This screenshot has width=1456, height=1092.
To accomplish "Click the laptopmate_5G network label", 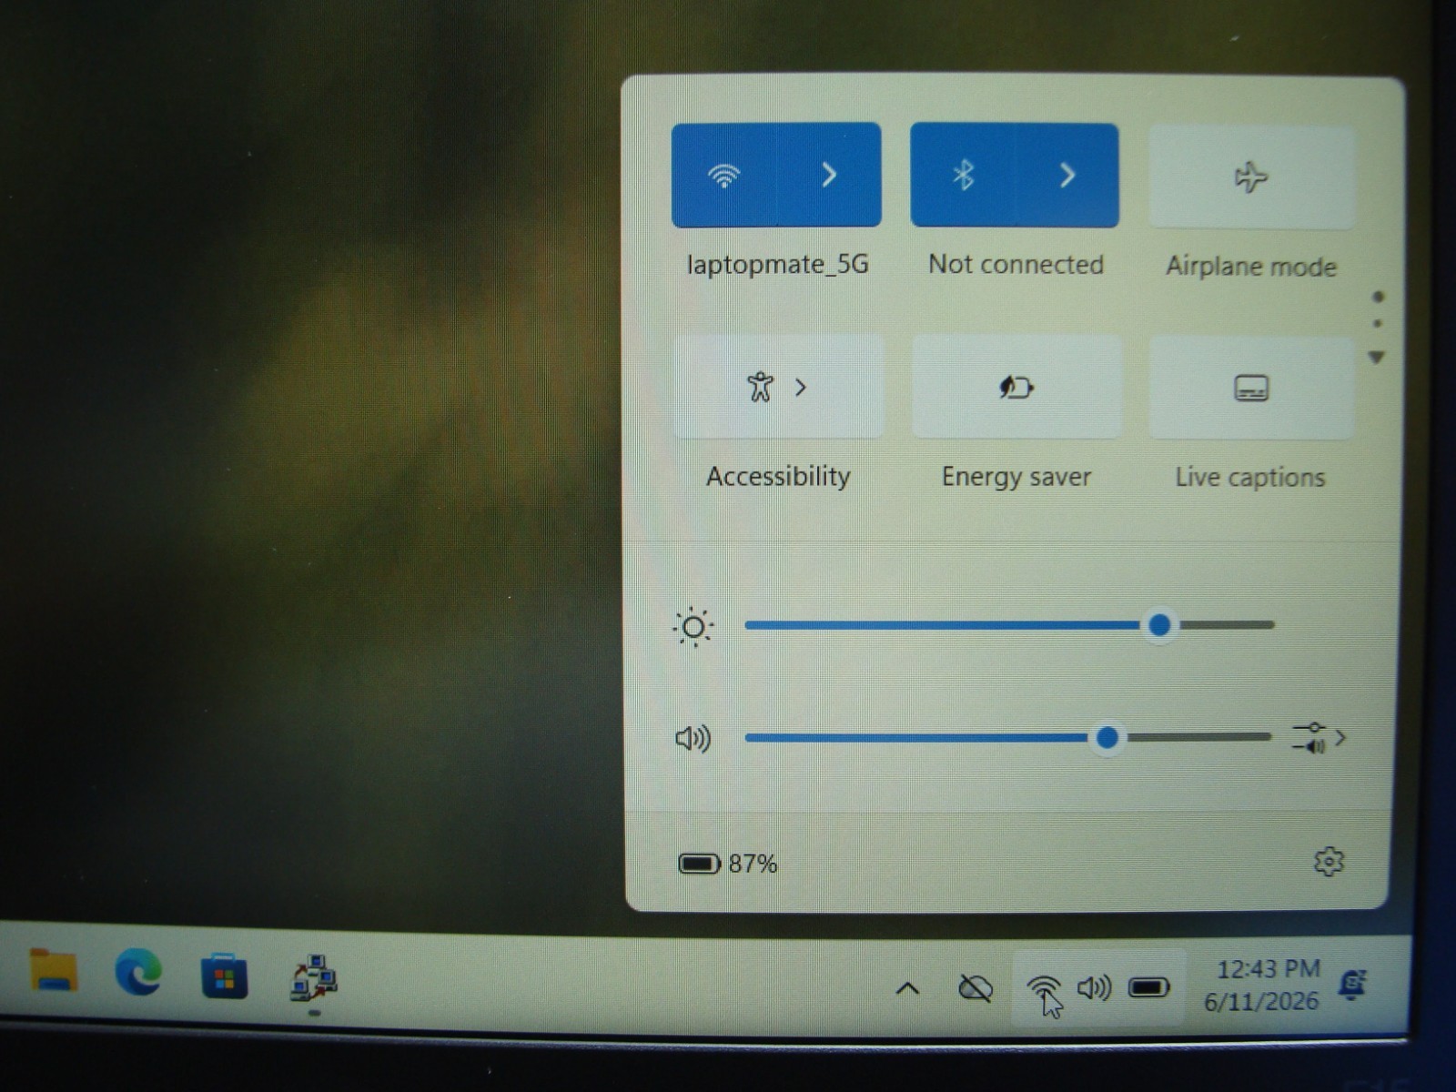I will [777, 264].
